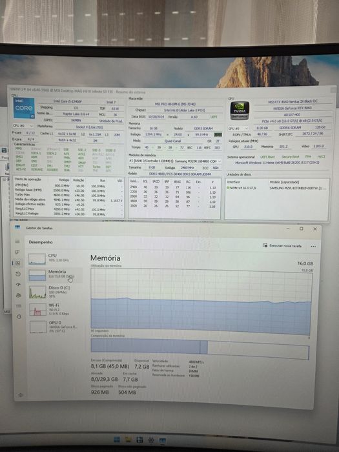
Task: Click the memory usage graph area
Action: coord(201,302)
